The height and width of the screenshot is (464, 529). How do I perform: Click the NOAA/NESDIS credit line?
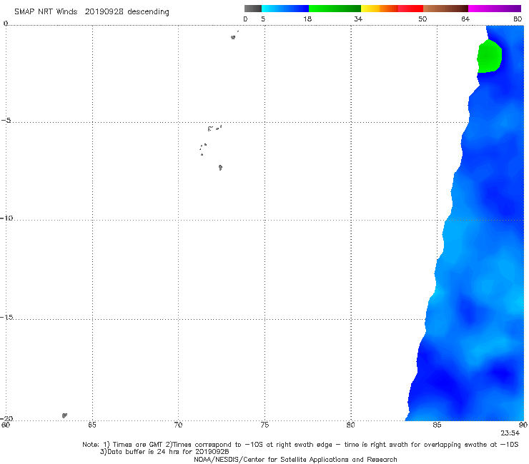point(295,460)
